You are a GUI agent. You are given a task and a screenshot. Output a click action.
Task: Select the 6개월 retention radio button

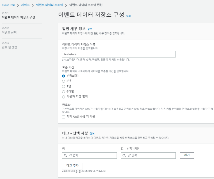click(x=64, y=91)
